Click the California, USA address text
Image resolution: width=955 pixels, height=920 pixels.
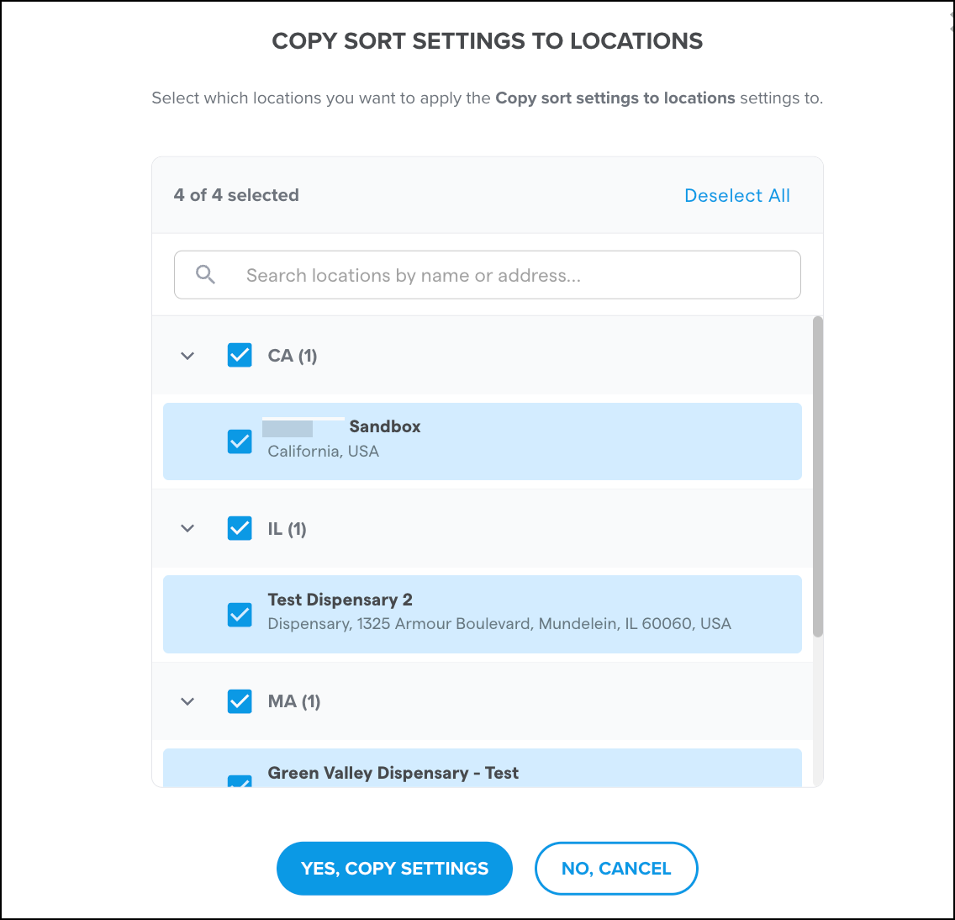[x=324, y=452]
